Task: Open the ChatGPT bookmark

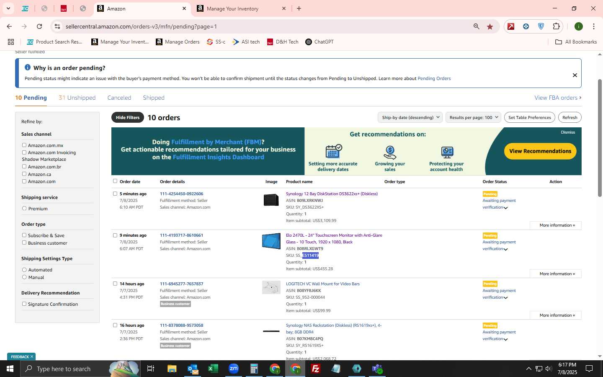Action: pos(320,42)
